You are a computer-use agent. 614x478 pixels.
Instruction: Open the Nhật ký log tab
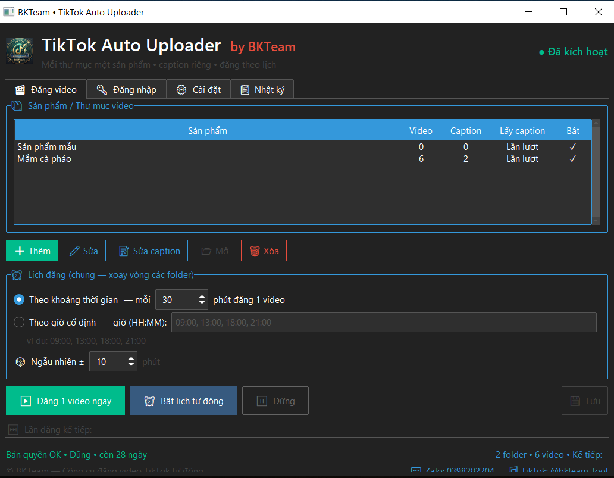[x=262, y=90]
